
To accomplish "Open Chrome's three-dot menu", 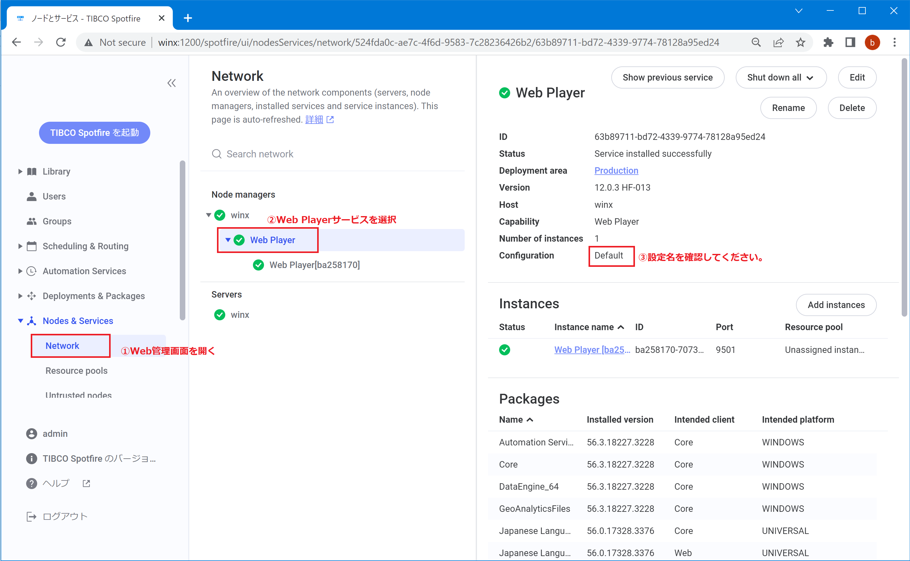I will (894, 42).
